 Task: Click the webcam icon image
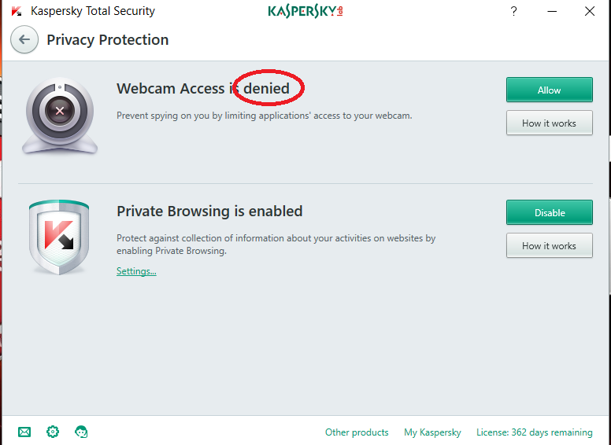[60, 115]
